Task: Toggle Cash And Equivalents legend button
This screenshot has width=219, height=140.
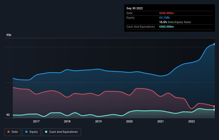Action: pos(61,132)
